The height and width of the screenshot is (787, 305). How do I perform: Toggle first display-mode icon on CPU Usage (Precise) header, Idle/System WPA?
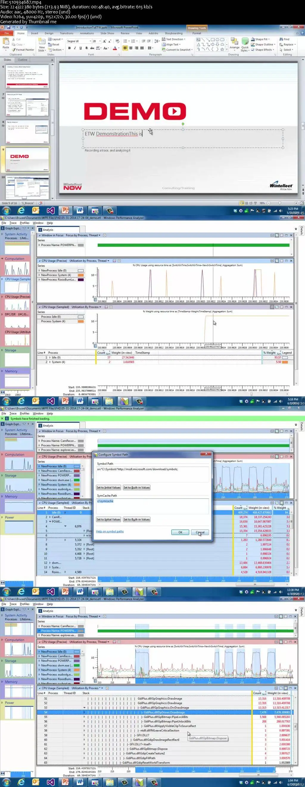(272, 261)
